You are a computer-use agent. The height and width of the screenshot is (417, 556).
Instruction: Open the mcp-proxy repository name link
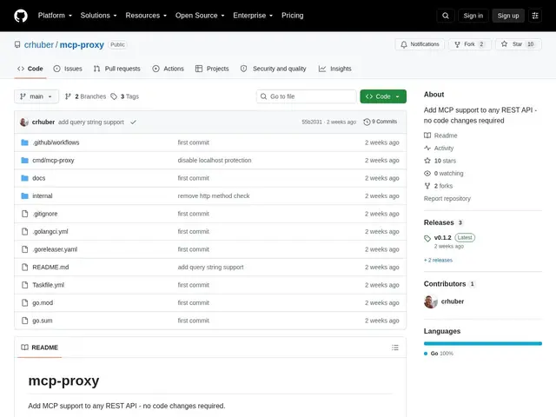click(x=82, y=44)
